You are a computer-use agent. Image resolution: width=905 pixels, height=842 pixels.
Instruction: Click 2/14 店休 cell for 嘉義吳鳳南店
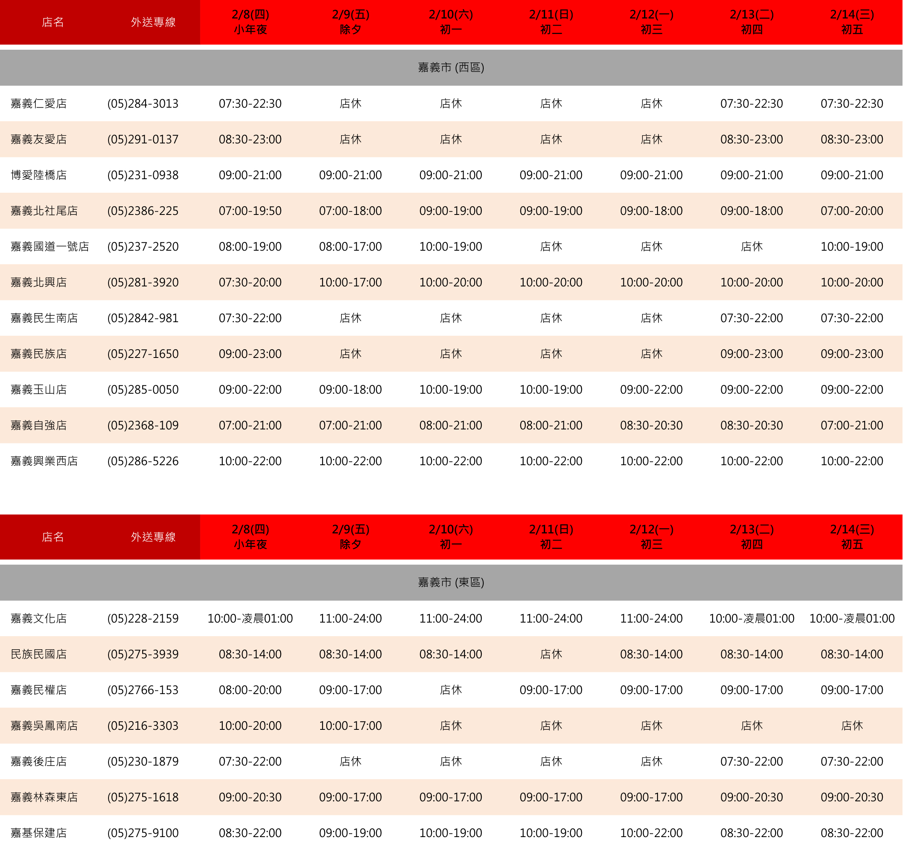click(x=852, y=725)
